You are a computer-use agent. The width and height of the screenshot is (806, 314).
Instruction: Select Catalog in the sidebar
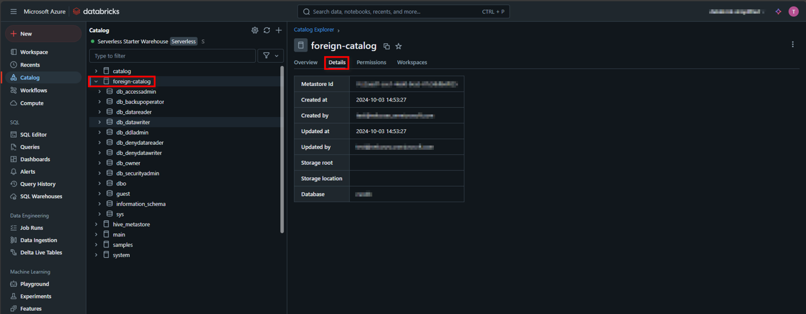pyautogui.click(x=43, y=78)
